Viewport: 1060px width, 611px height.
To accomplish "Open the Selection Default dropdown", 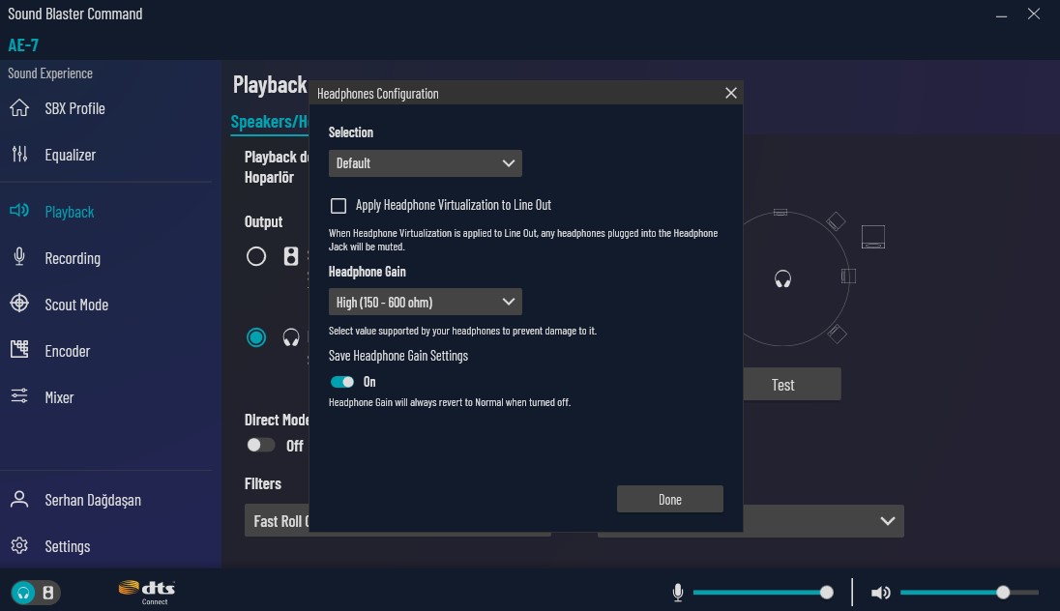I will (425, 162).
